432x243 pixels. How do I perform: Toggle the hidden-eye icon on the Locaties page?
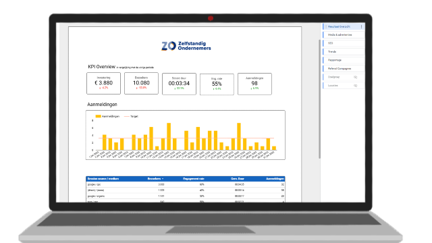click(x=356, y=86)
